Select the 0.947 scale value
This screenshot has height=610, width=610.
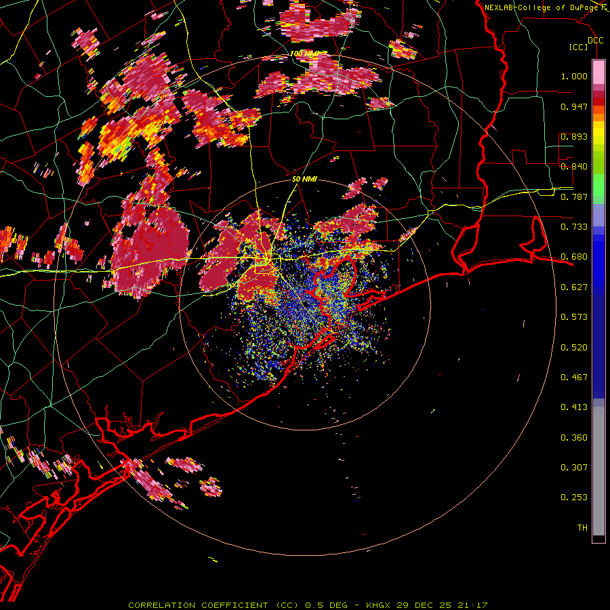(x=574, y=106)
